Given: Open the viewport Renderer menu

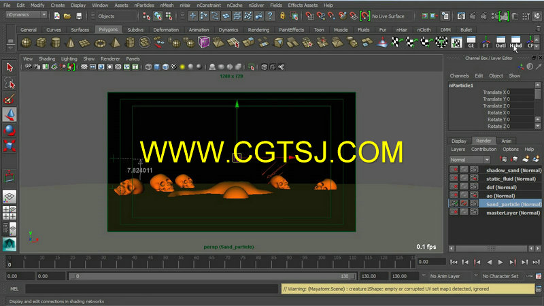Looking at the screenshot, I should [x=110, y=58].
